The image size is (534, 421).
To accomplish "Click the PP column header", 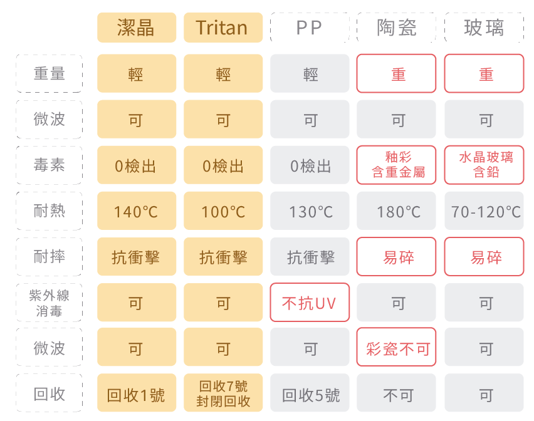I will (310, 28).
